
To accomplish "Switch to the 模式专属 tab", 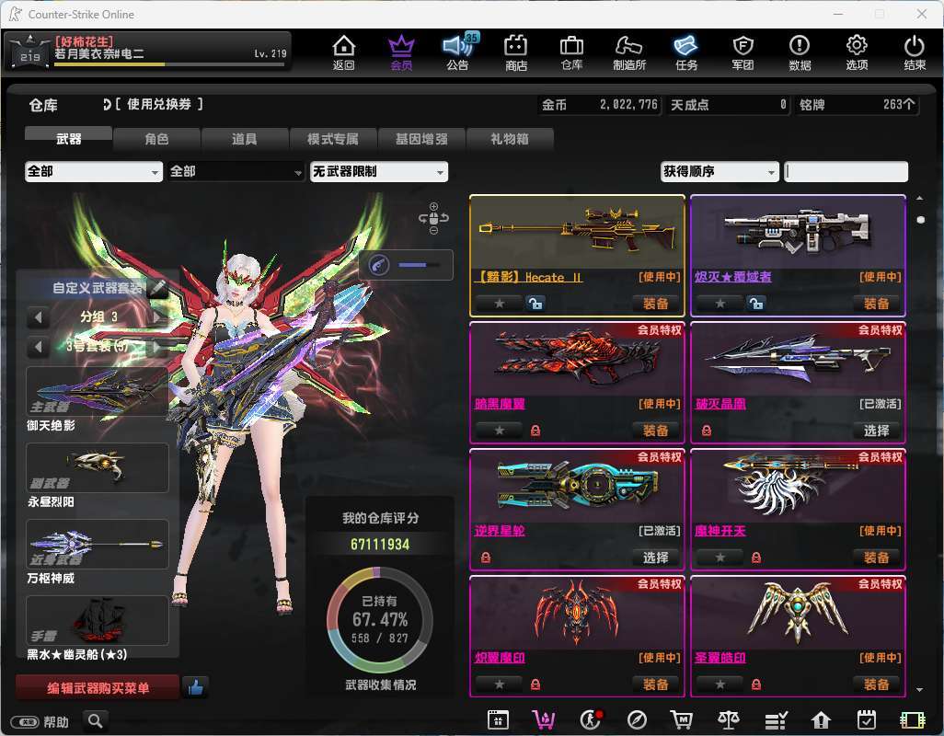I will click(333, 138).
